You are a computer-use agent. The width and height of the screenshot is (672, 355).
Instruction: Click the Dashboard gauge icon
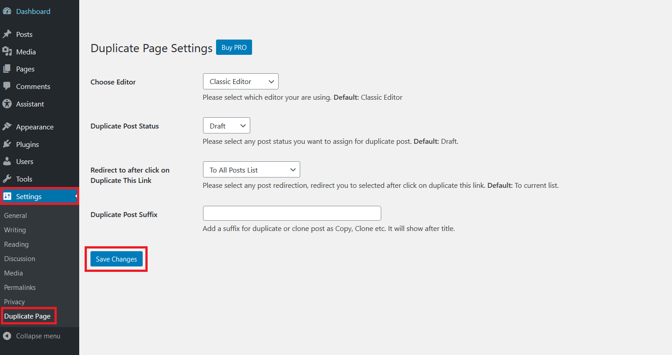click(7, 11)
